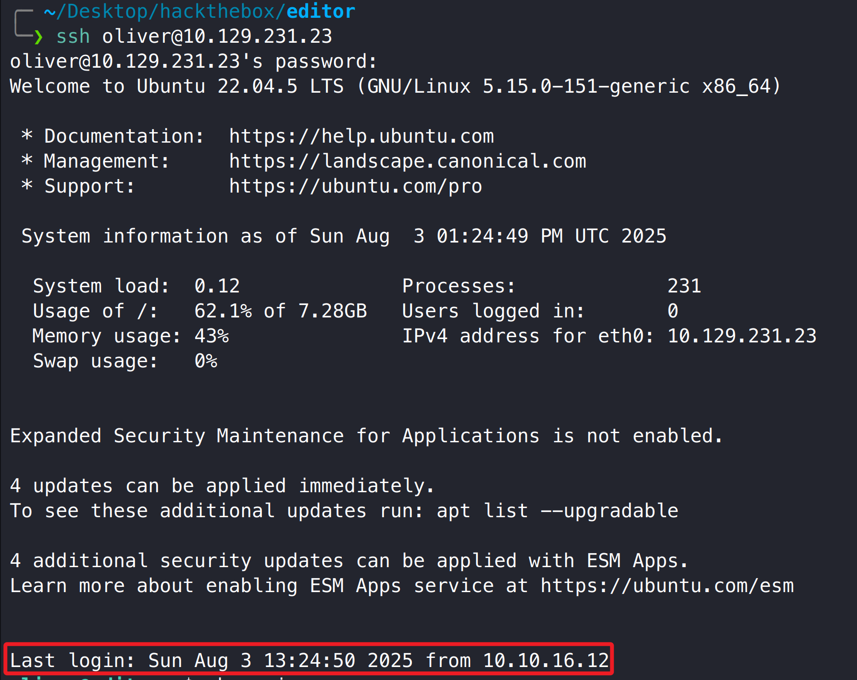
Task: Click the Processes count 231
Action: click(684, 286)
